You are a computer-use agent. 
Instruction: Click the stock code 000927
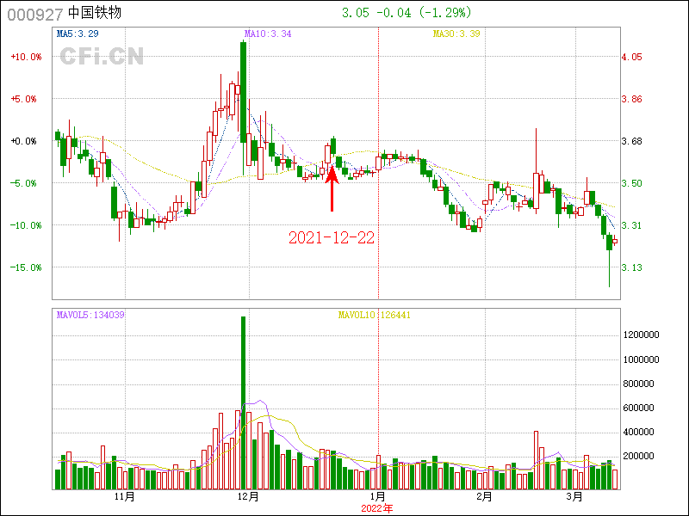(x=34, y=14)
